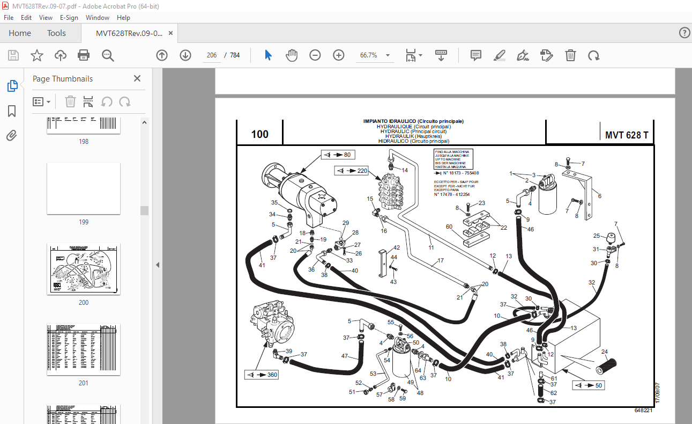Viewport: 692px width, 424px height.
Task: Click the arrow 50 reference link in the diagram
Action: coord(589,385)
